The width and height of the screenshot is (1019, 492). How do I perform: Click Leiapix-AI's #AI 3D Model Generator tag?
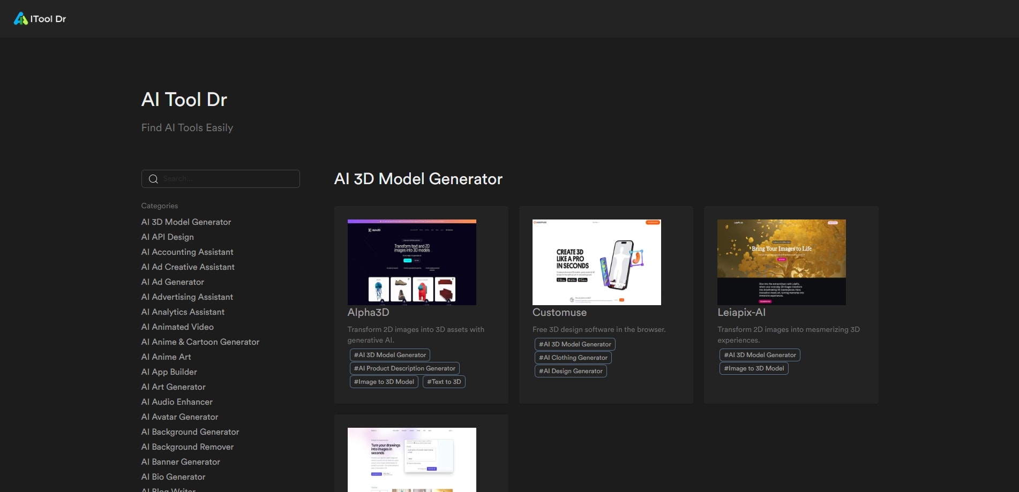[x=760, y=355]
